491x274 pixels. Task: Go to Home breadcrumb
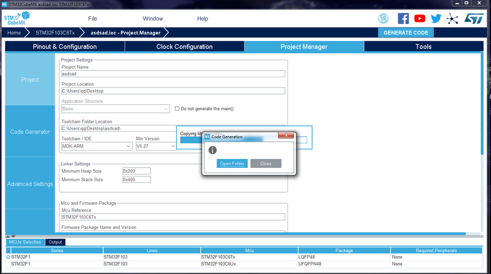tap(14, 32)
